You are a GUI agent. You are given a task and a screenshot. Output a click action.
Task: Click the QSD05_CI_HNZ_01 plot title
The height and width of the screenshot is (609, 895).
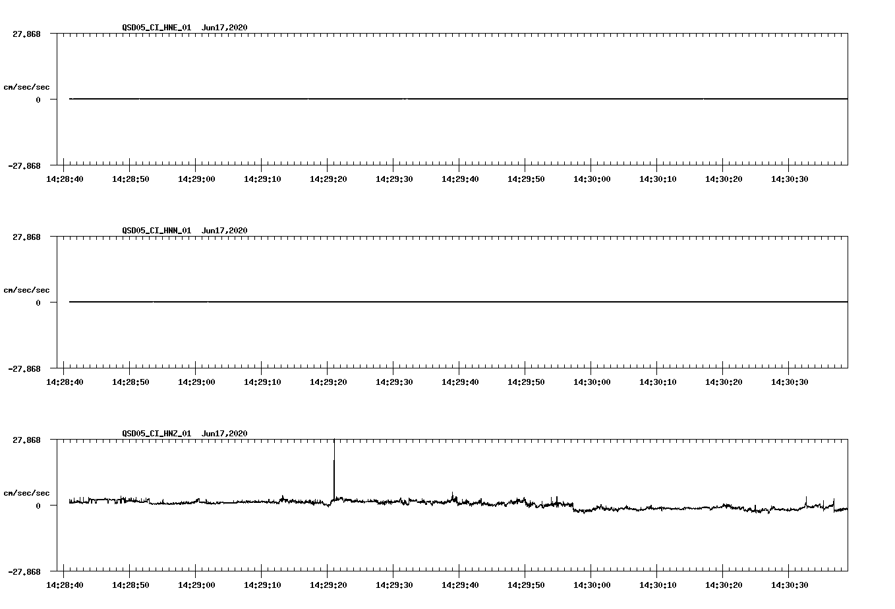point(185,434)
